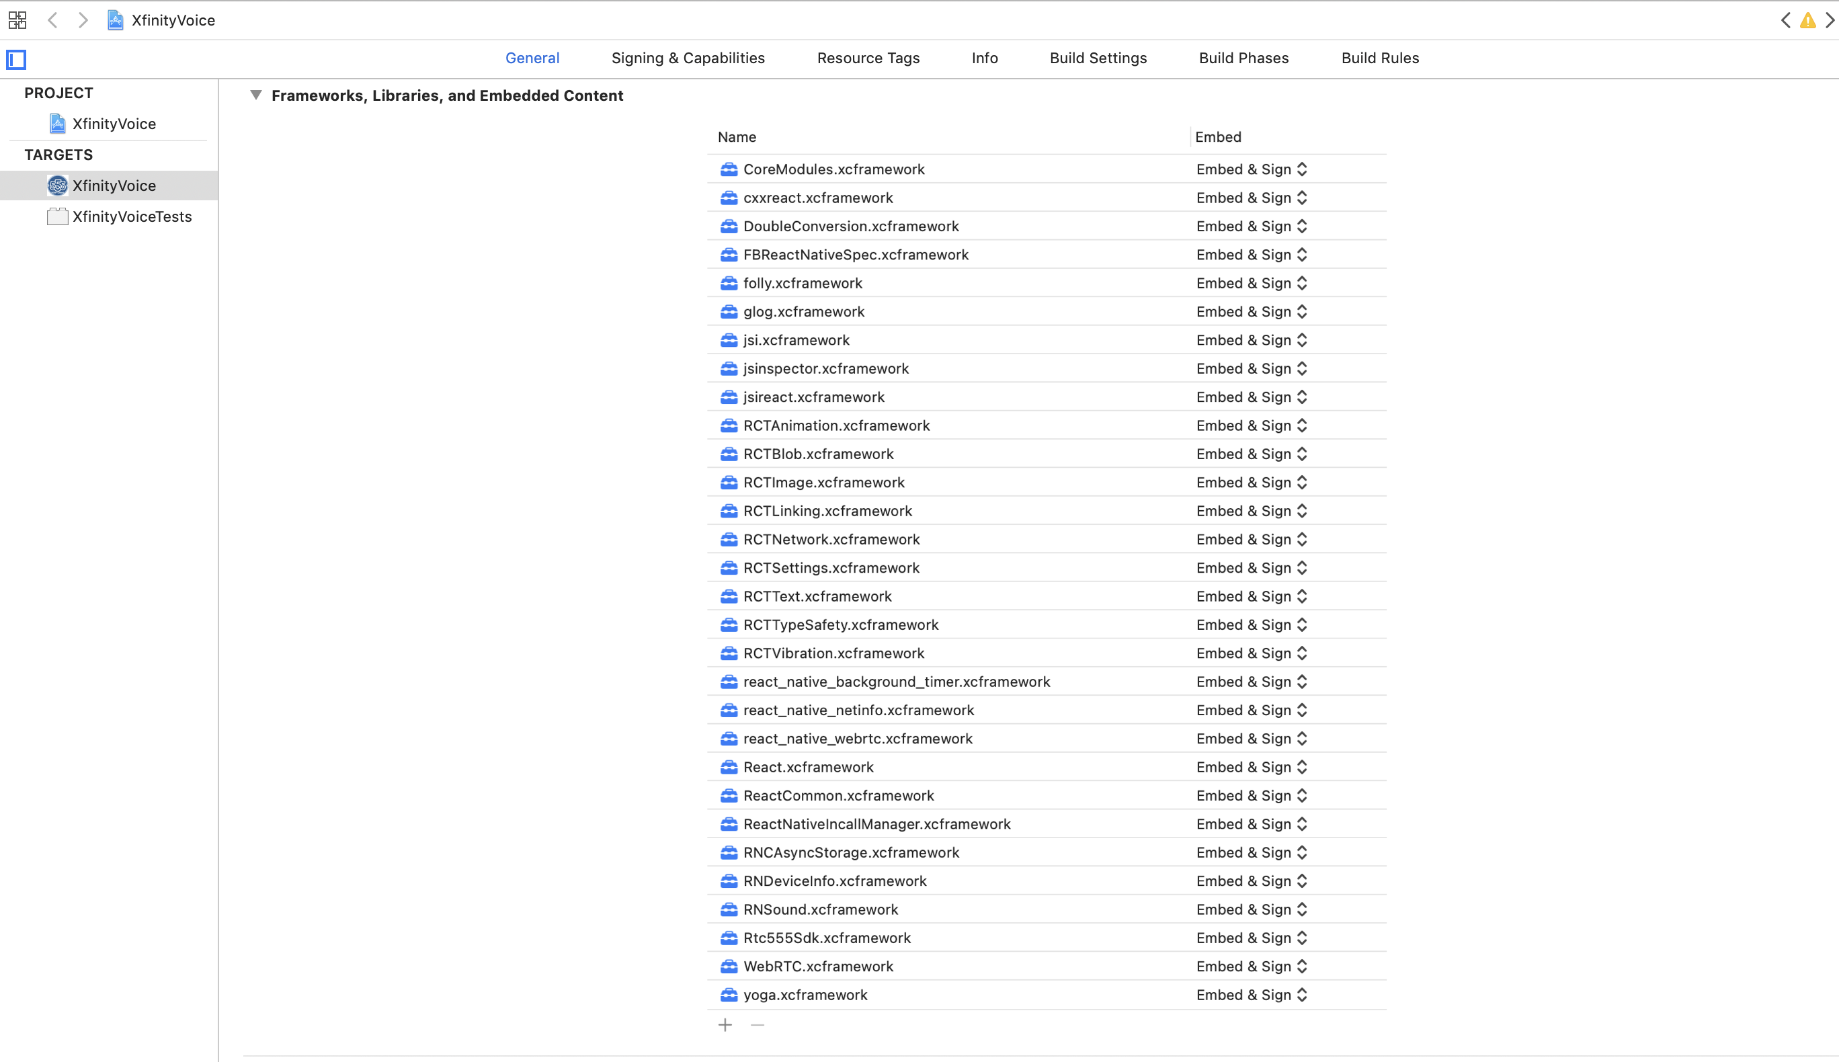Select the RCTImage.xcframework row
This screenshot has height=1062, width=1839.
(1047, 482)
